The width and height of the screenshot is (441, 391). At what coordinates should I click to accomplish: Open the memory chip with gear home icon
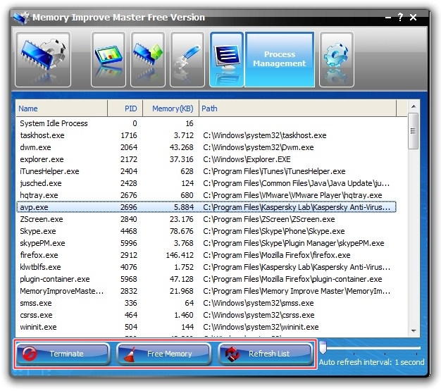[43, 59]
